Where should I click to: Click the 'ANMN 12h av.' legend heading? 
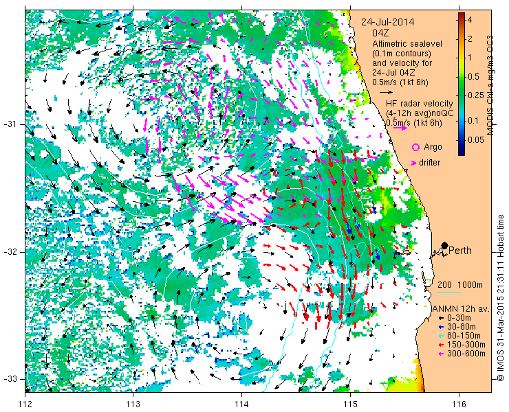click(x=462, y=309)
